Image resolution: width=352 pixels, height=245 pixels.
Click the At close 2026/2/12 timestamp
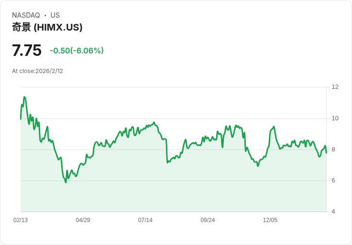[x=37, y=71]
